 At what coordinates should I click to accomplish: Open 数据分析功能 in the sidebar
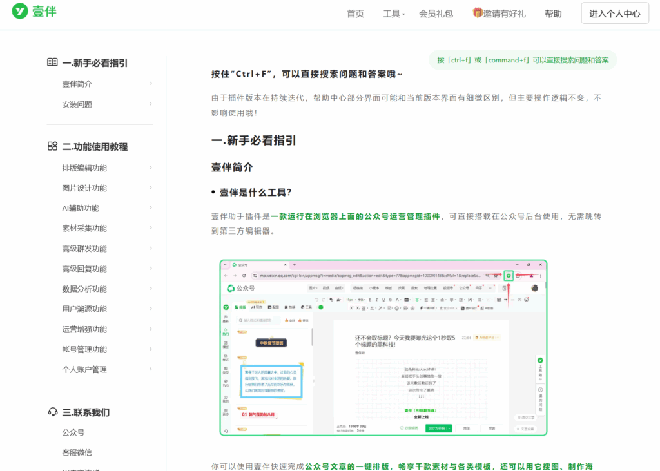point(84,289)
